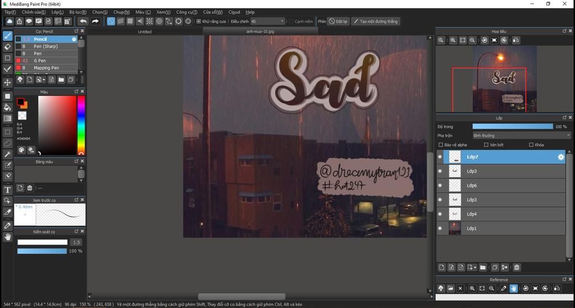Click the brush list scroll down arrow

[x=81, y=72]
